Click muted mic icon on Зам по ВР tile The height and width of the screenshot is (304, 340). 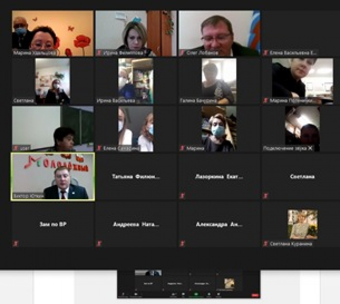(14, 243)
